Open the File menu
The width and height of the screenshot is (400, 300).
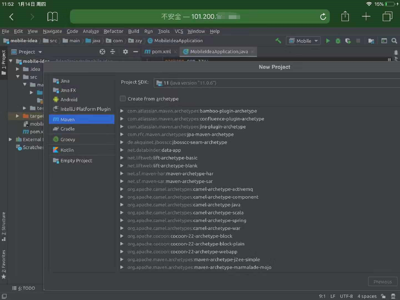point(5,31)
